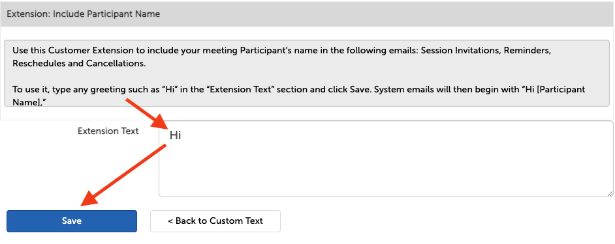Click the 'To use it, type any greeting' paragraph
Screen dimensions: 615x244
[x=298, y=96]
